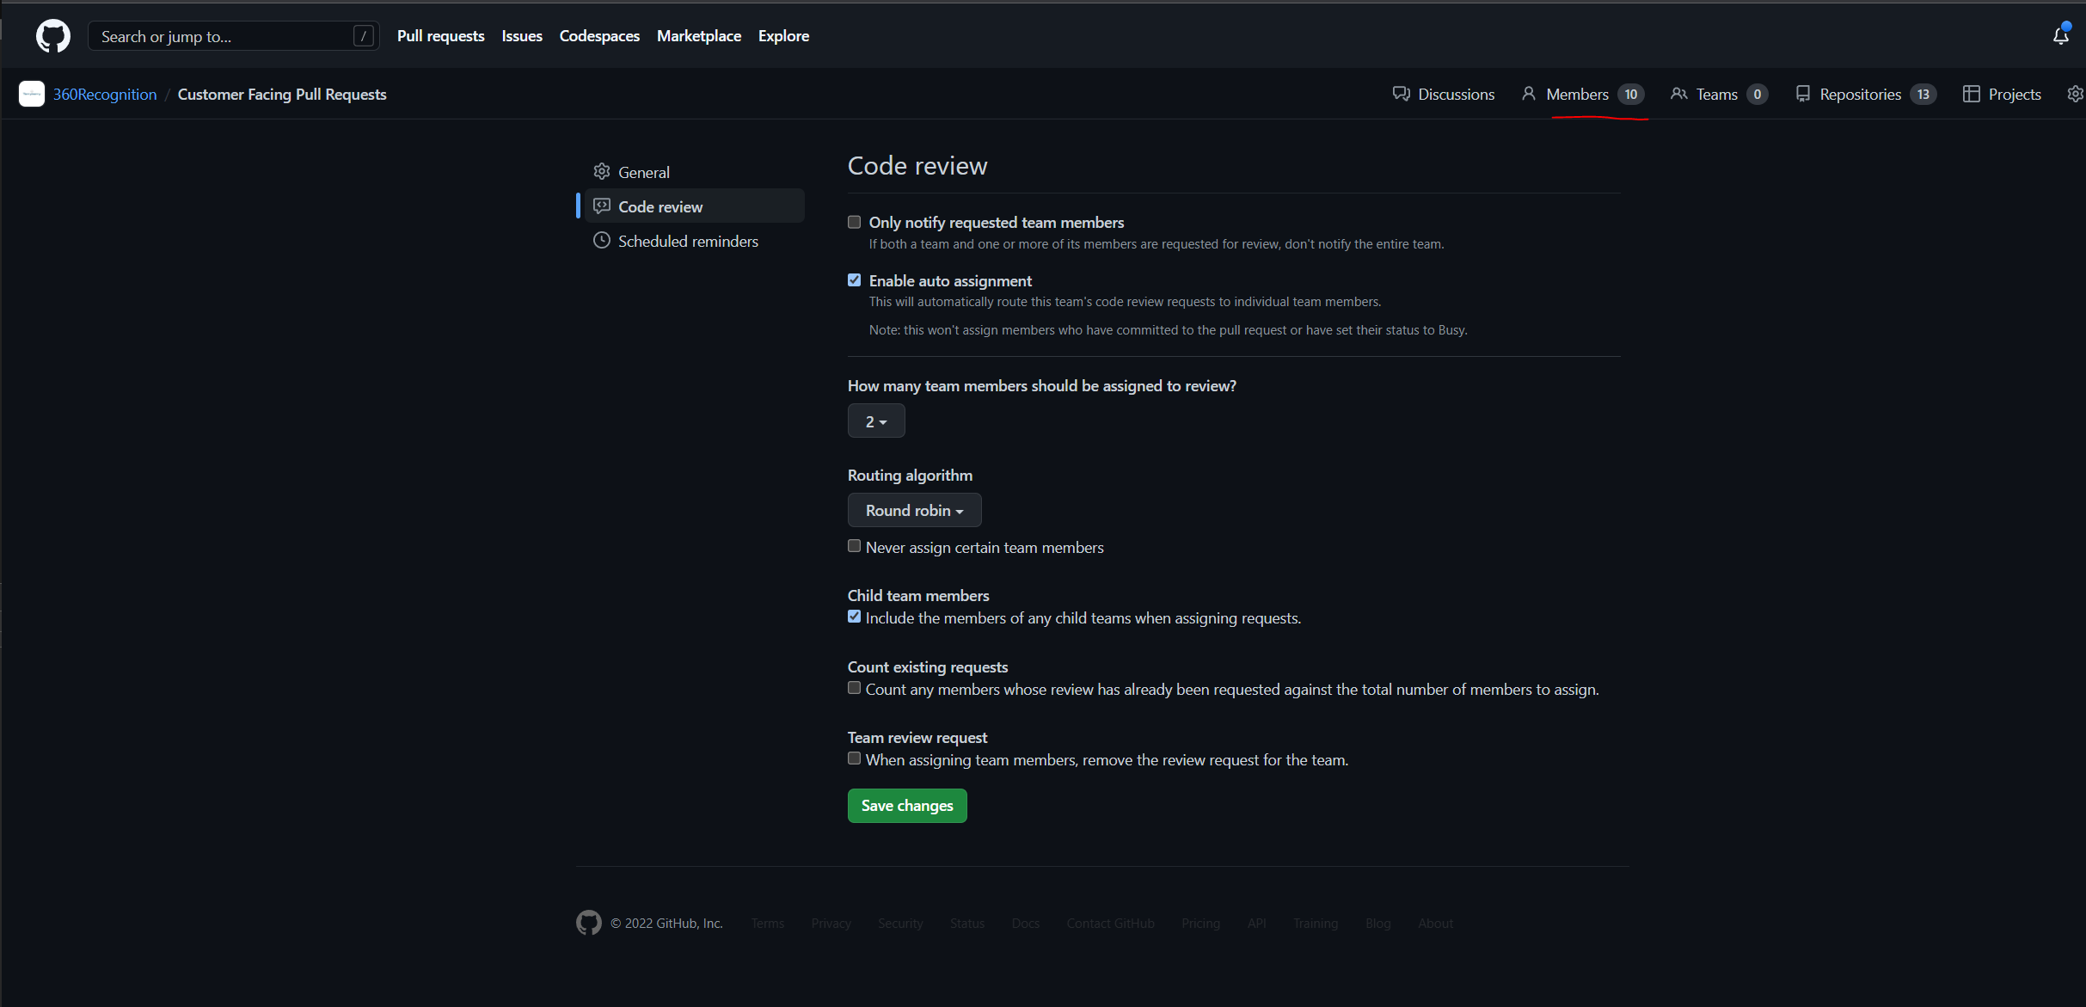This screenshot has width=2086, height=1007.
Task: Open the reviewers count dropdown showing 2
Action: click(876, 421)
